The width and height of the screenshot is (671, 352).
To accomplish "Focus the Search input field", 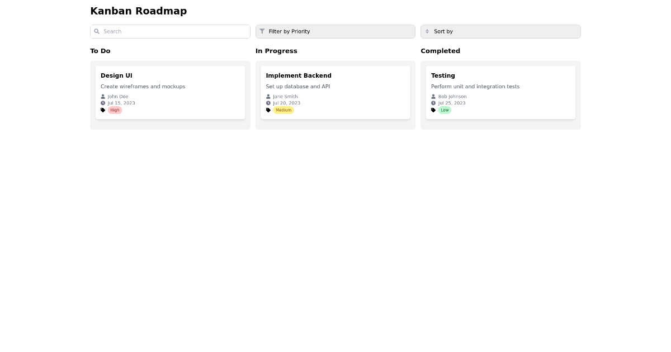I will pyautogui.click(x=170, y=31).
